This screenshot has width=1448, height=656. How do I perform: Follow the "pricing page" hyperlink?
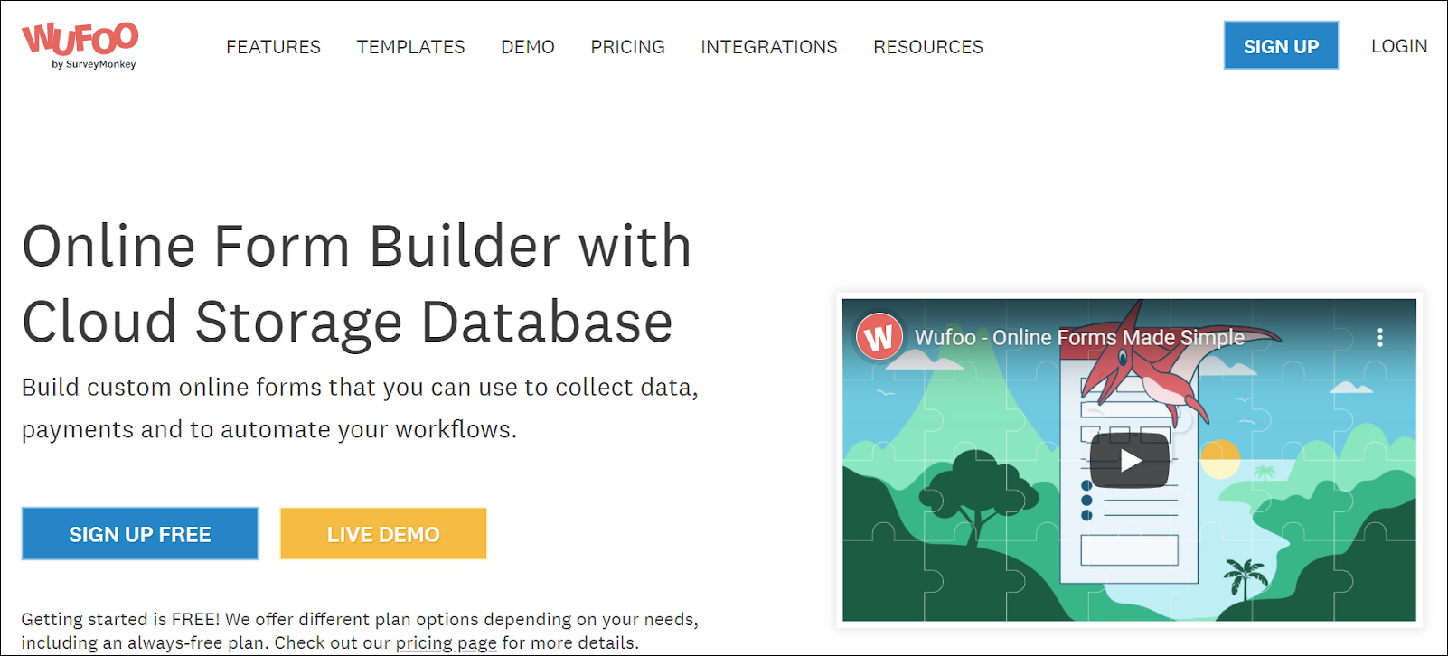pyautogui.click(x=446, y=642)
